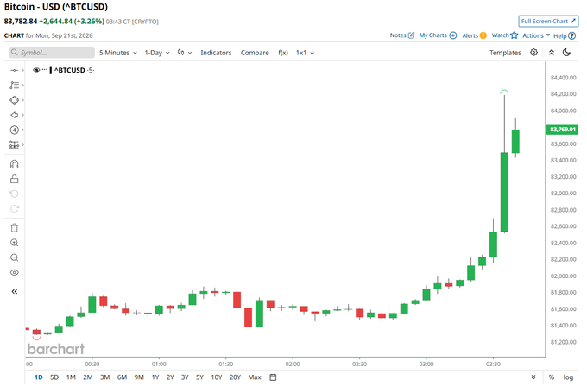Zoom out using the magnifier minus

point(14,257)
